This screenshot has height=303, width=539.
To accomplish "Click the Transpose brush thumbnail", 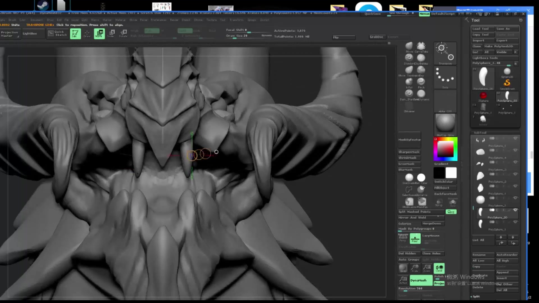I will pos(445,53).
